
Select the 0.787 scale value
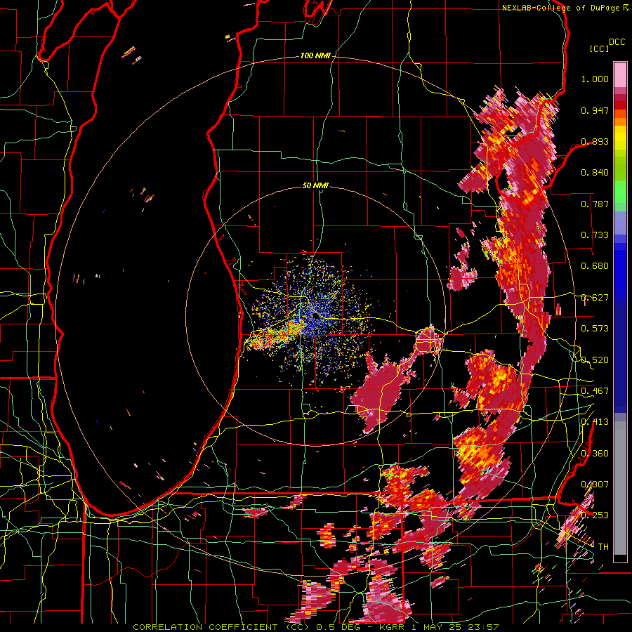click(x=595, y=204)
